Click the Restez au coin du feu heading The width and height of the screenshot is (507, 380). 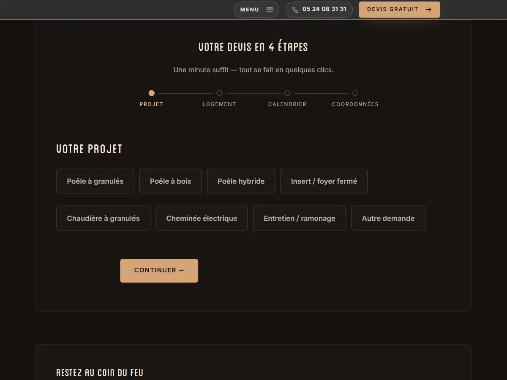click(100, 373)
